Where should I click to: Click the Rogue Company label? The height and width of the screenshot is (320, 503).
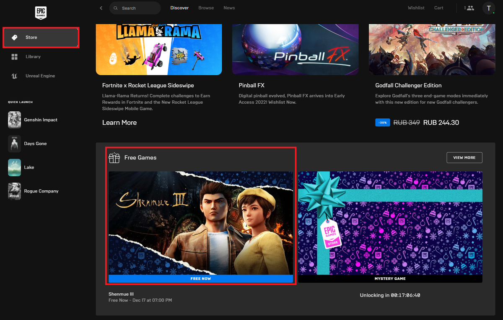[41, 191]
